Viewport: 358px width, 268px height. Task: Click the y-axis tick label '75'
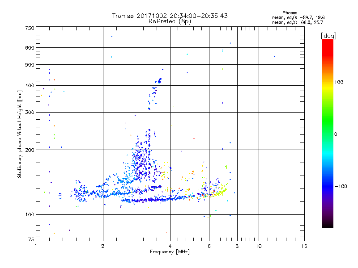pos(31,239)
